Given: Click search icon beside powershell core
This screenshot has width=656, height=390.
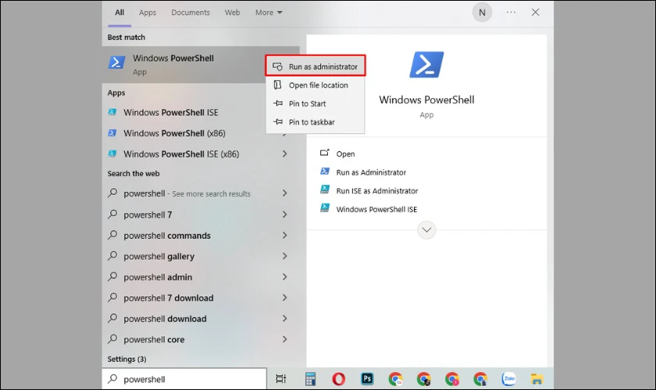Looking at the screenshot, I should 112,339.
